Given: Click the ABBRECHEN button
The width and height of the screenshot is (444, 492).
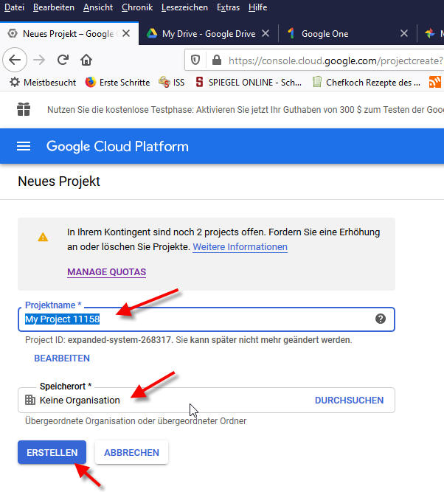Looking at the screenshot, I should pyautogui.click(x=131, y=453).
